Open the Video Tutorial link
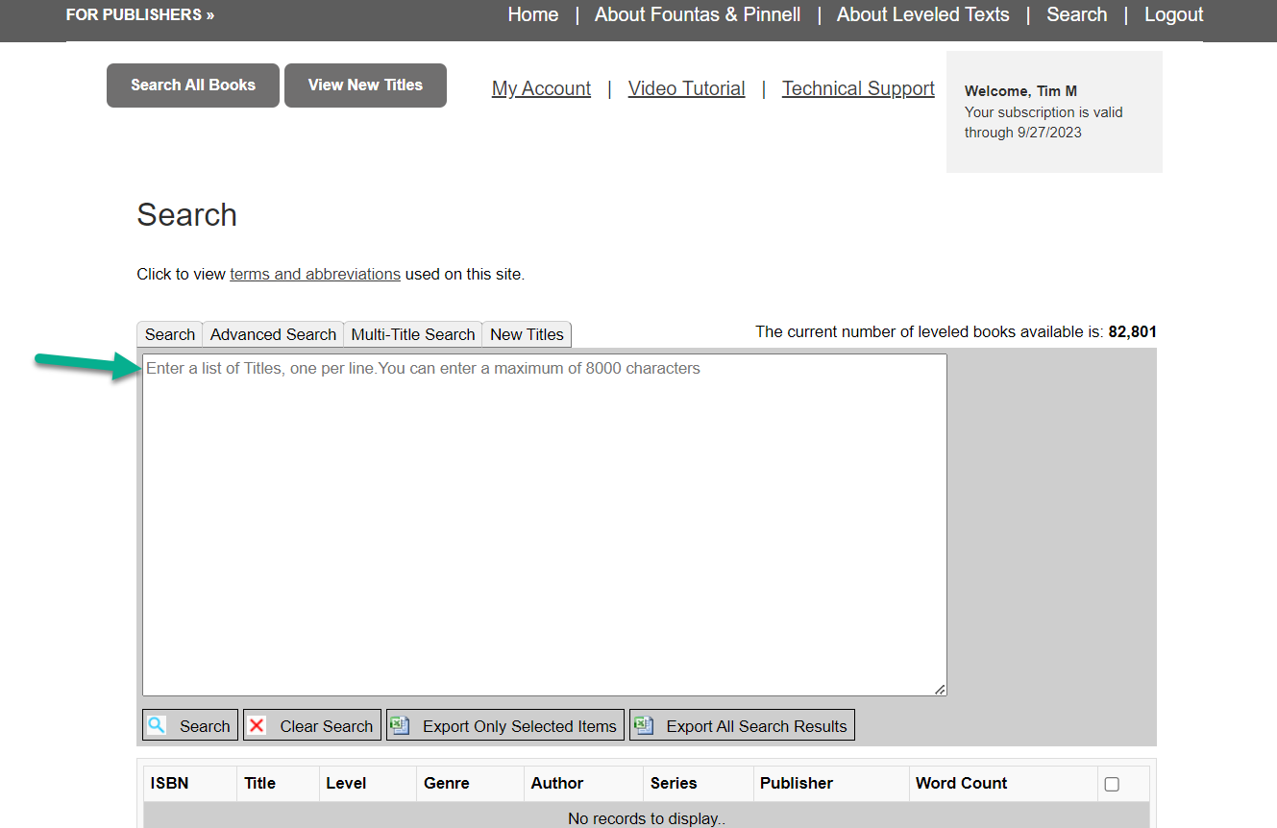This screenshot has height=828, width=1277. pyautogui.click(x=686, y=88)
